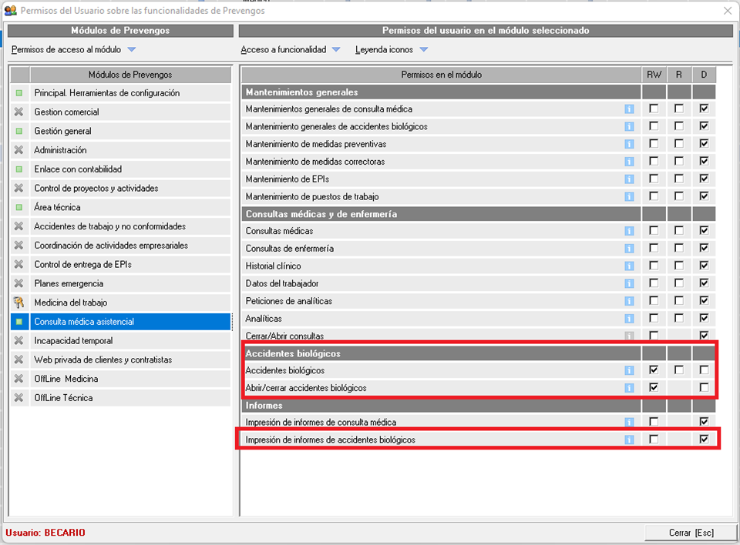Select the OffLine Técnica module row
This screenshot has height=545, width=740.
pos(63,398)
